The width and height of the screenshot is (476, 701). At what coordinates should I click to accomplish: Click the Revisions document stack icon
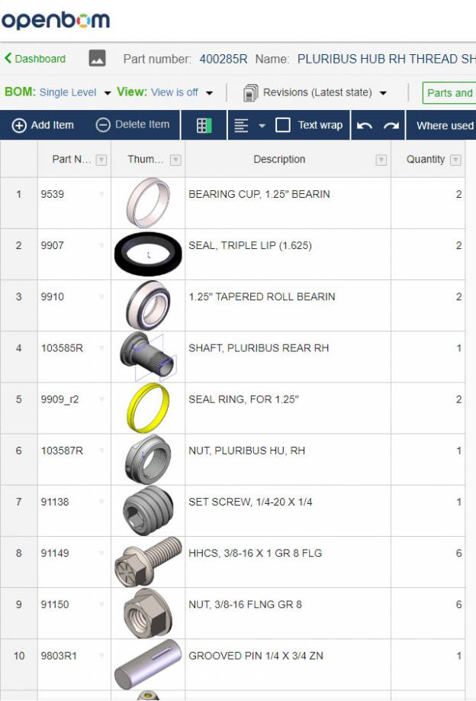pyautogui.click(x=250, y=93)
